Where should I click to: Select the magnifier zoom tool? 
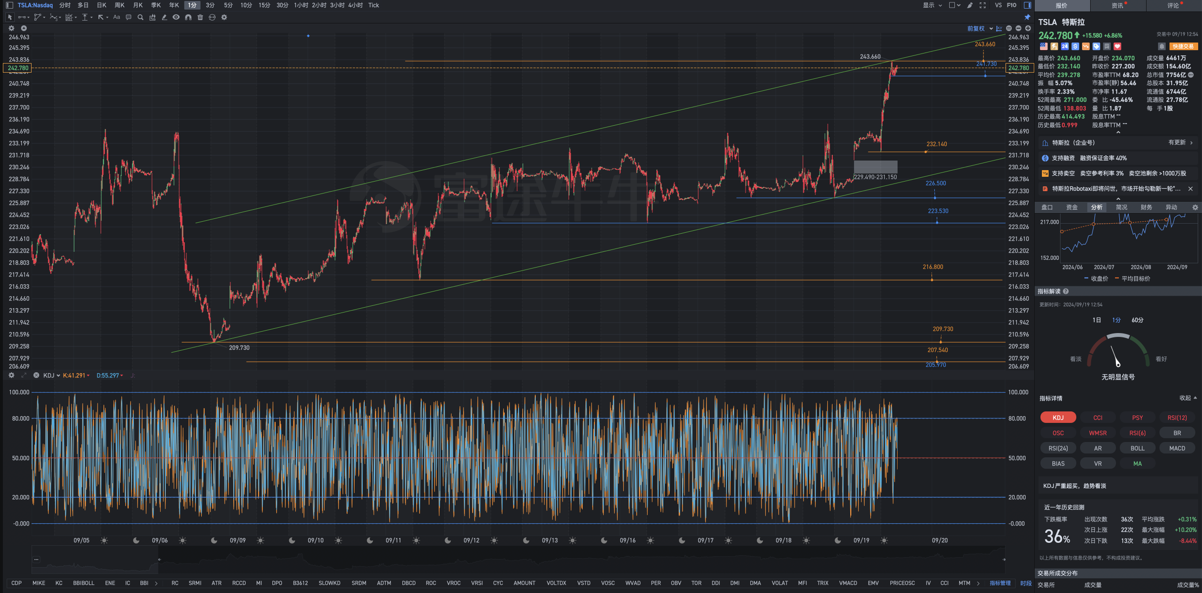[140, 17]
